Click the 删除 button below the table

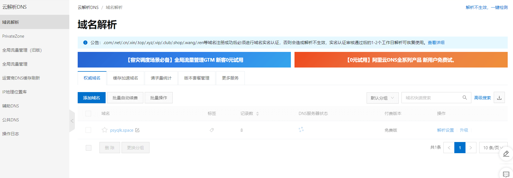pyautogui.click(x=110, y=148)
